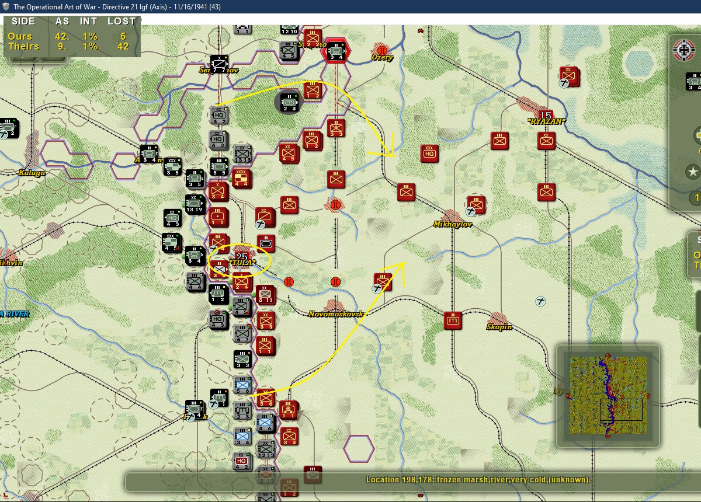
Task: Select the black unit marked 3 3
Action: (242, 359)
